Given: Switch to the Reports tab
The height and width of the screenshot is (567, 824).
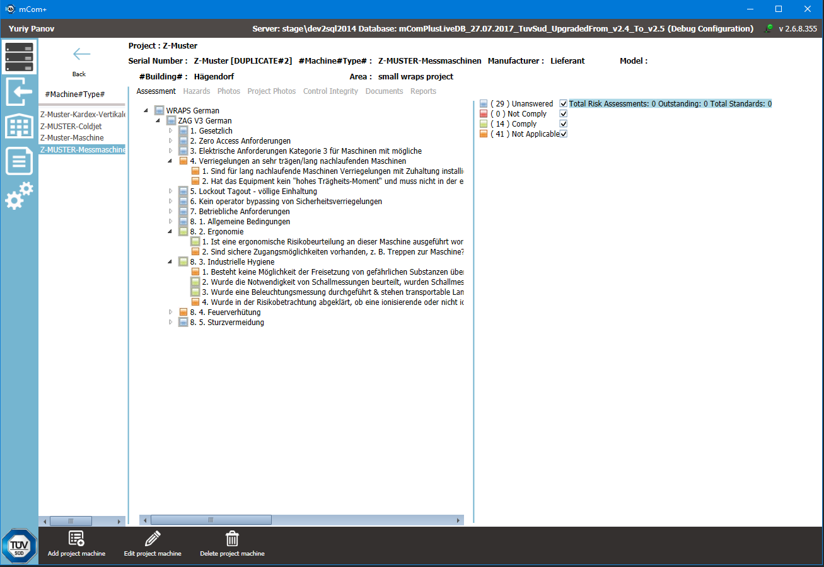Looking at the screenshot, I should point(423,91).
